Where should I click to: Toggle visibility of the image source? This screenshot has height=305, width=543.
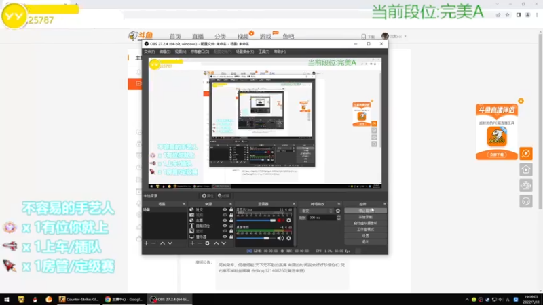tap(225, 231)
